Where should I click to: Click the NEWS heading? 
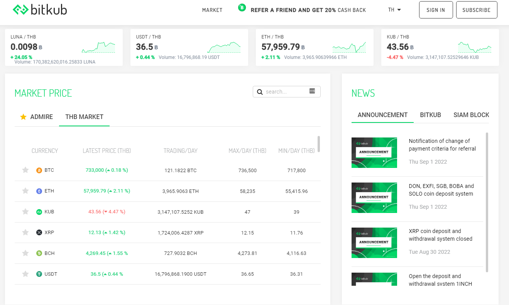(x=363, y=93)
